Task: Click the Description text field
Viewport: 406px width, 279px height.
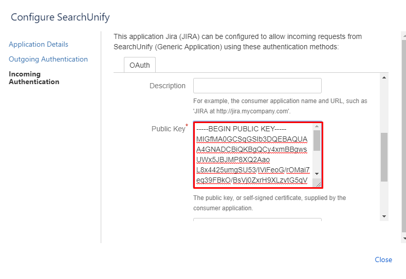Action: (257, 86)
